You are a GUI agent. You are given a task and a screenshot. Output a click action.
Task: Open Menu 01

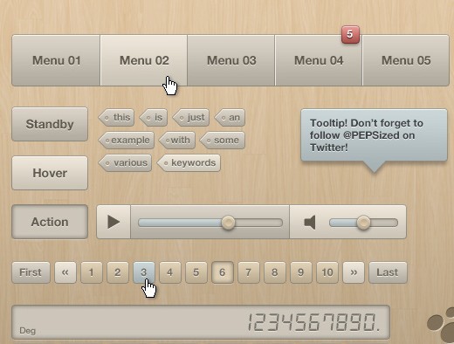click(x=56, y=60)
